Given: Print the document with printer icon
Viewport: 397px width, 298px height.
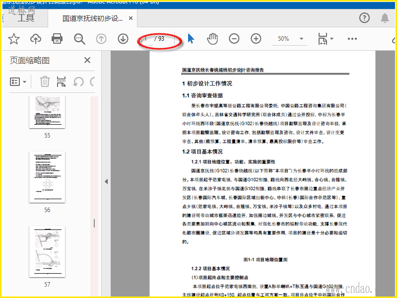Looking at the screenshot, I should tap(57, 39).
